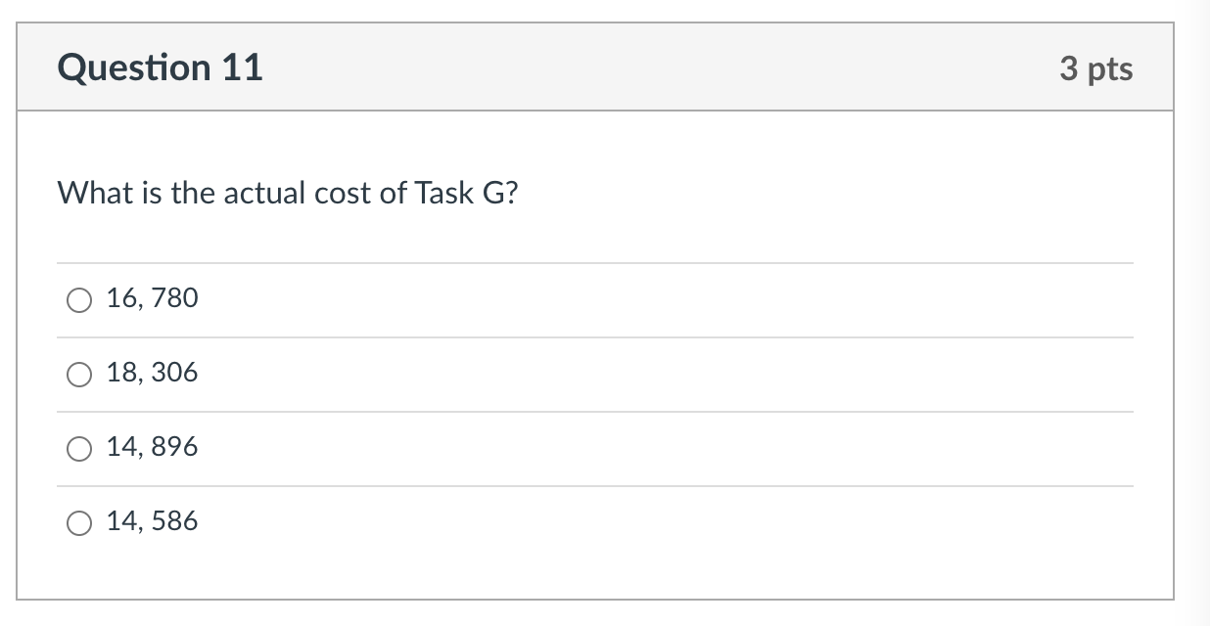1210x626 pixels.
Task: Select the radio button for 14,896
Action: pyautogui.click(x=79, y=448)
